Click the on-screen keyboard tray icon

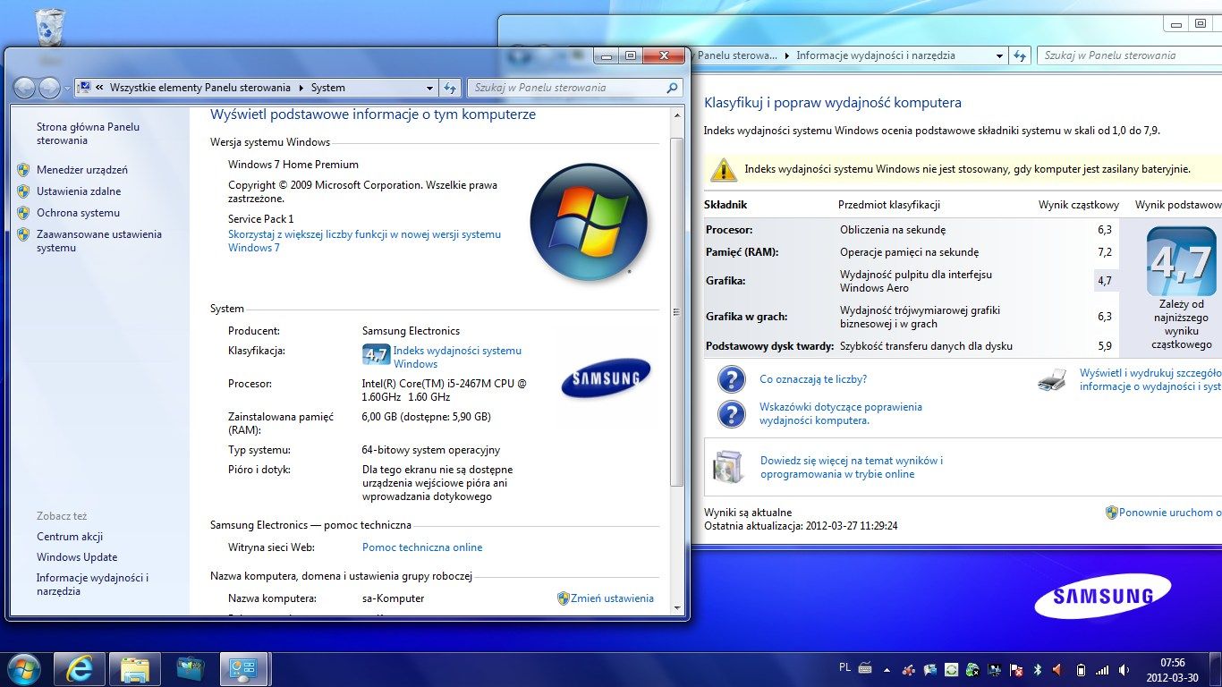point(865,668)
